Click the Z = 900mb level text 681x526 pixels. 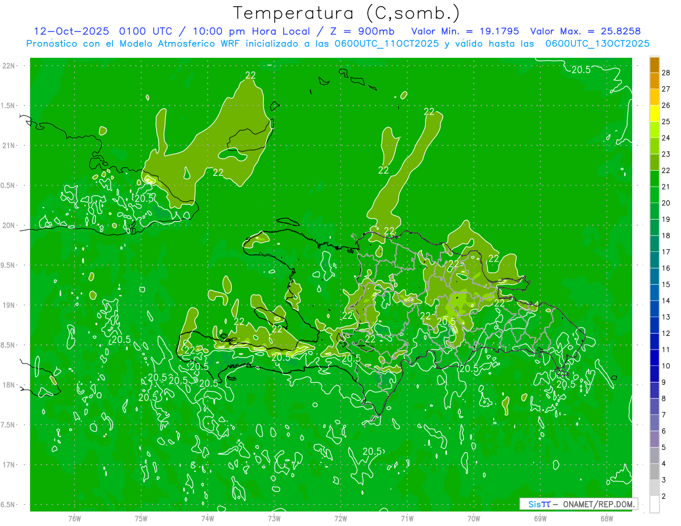tap(365, 31)
